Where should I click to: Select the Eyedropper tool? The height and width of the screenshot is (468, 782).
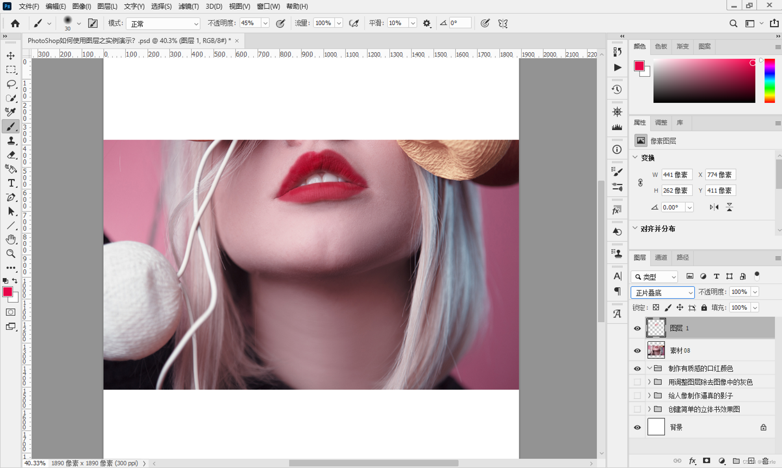(11, 112)
